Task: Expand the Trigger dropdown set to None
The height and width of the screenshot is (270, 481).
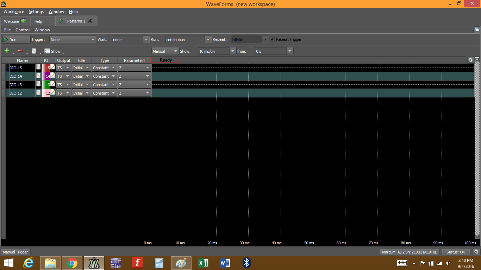Action: 73,40
